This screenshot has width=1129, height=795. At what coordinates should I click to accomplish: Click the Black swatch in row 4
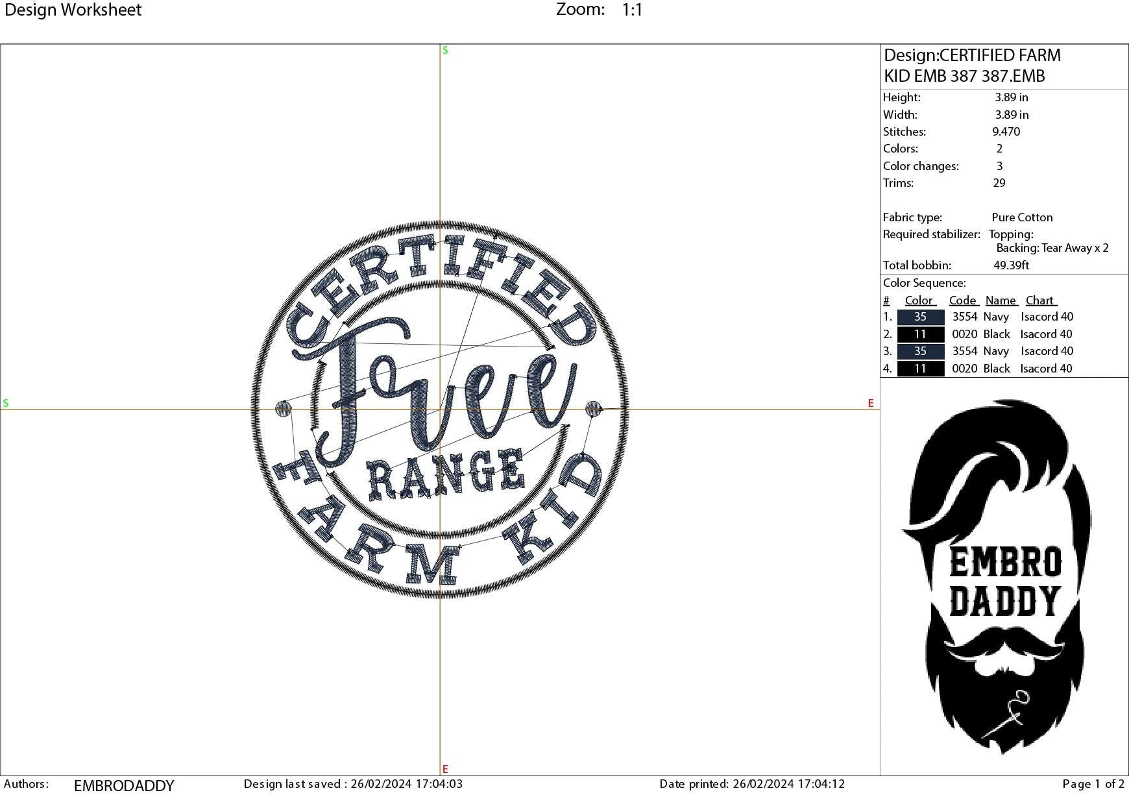point(920,368)
